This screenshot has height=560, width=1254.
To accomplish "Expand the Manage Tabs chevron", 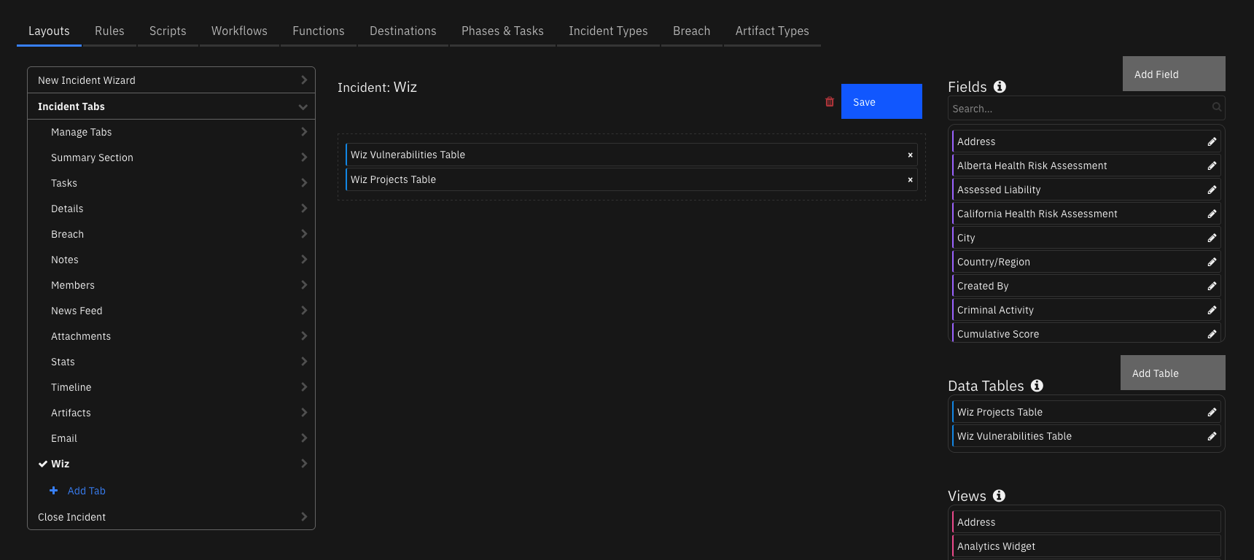I will 304,132.
